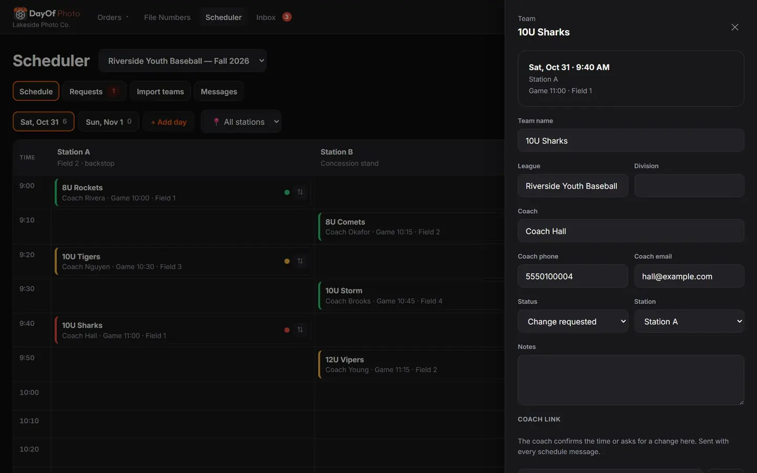The height and width of the screenshot is (473, 757).
Task: Open the Scheduler navigation item
Action: click(223, 17)
